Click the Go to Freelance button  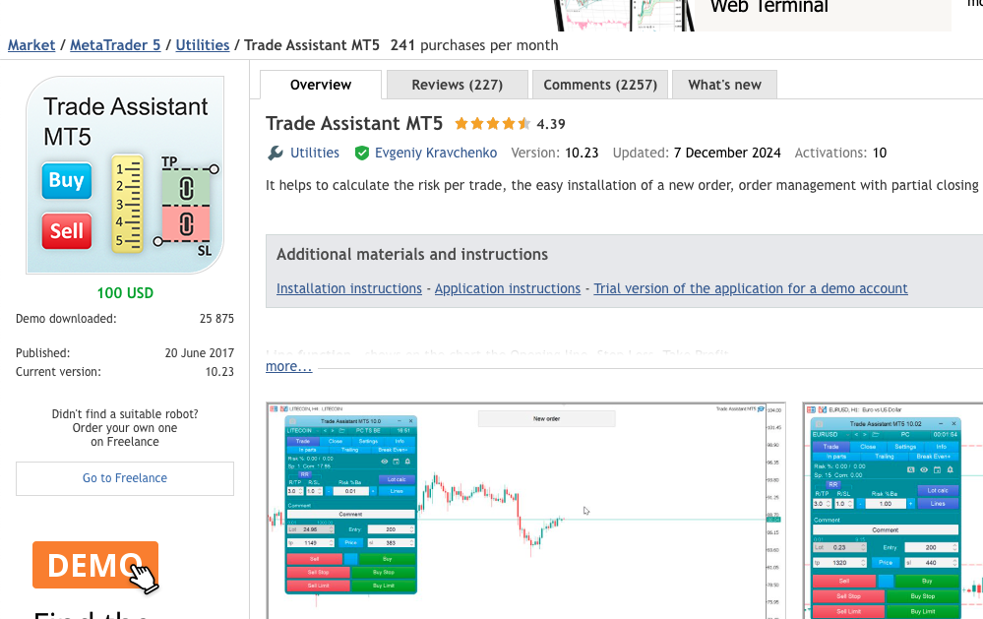[125, 478]
